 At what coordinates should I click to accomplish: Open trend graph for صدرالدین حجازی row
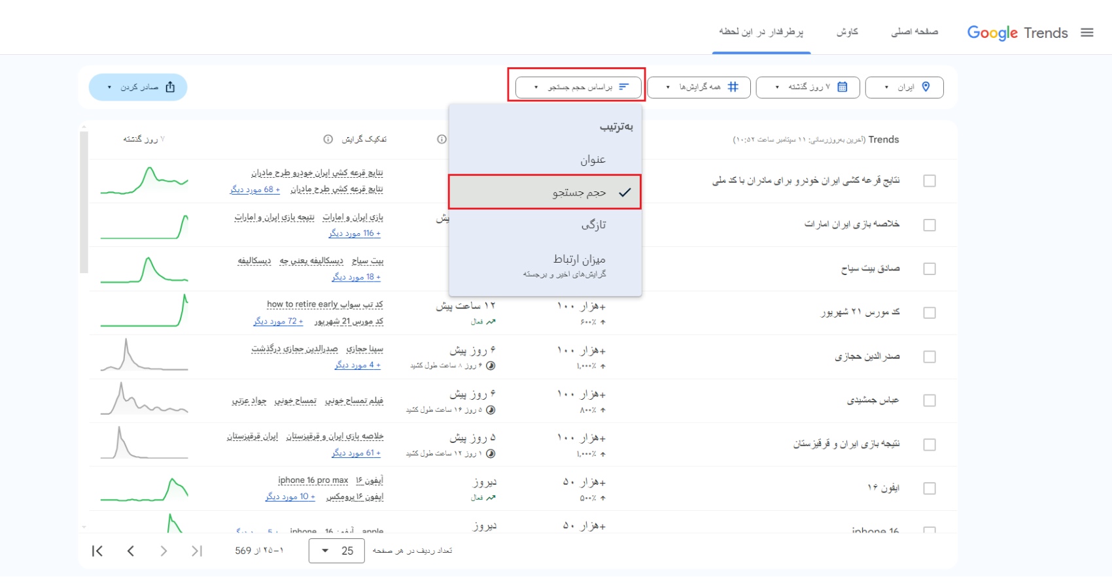(144, 355)
